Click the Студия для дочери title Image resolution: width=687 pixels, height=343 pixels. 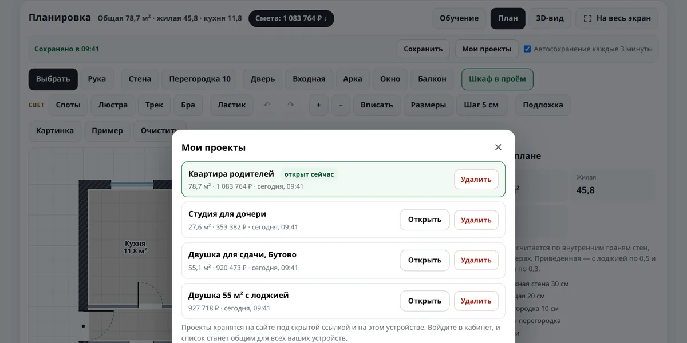(x=227, y=214)
